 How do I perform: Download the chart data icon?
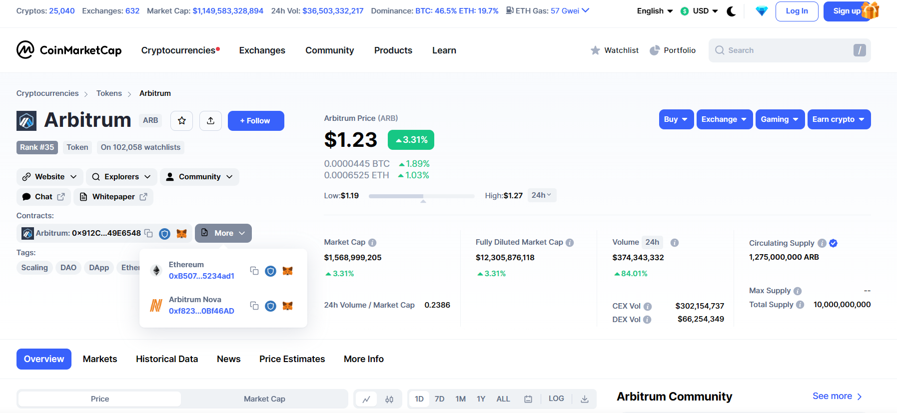coord(584,399)
